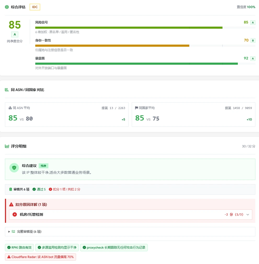
Task: Click the green check icon beside 通过 5
Action: [34, 189]
